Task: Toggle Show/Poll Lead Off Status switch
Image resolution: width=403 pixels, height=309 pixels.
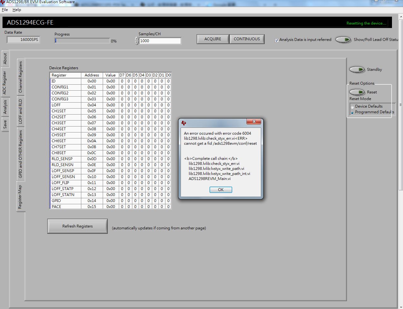Action: click(343, 40)
